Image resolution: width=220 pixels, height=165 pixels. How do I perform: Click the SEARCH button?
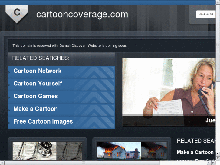click(x=205, y=14)
